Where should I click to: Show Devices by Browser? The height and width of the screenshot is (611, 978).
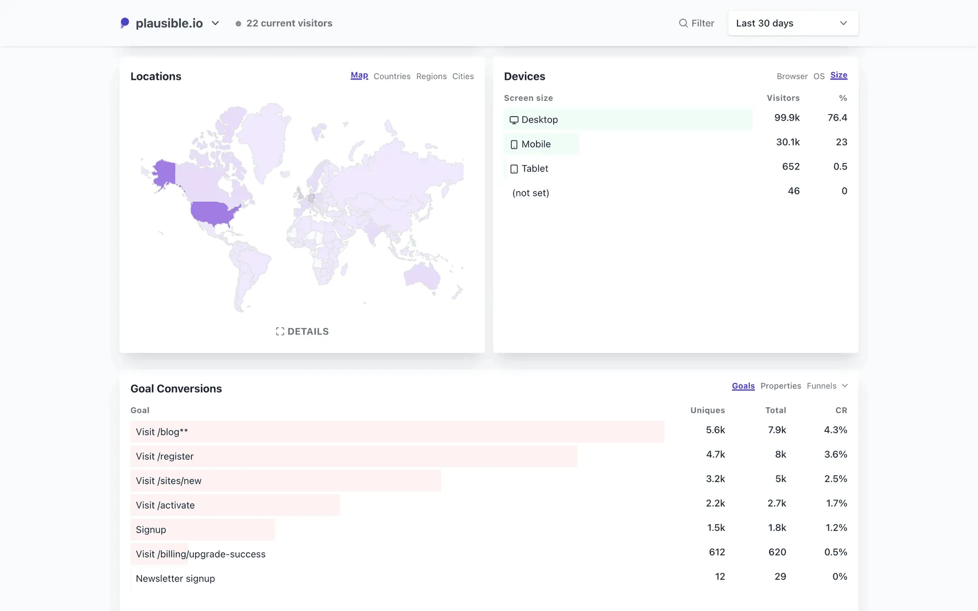792,76
